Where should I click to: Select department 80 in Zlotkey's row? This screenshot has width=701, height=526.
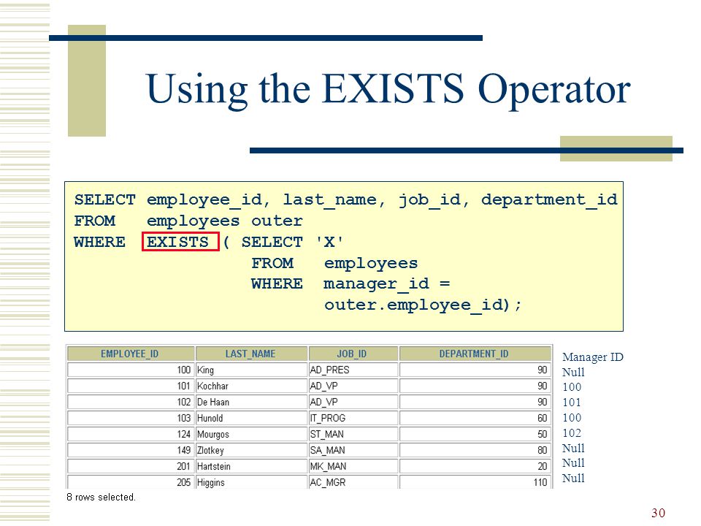pyautogui.click(x=475, y=451)
